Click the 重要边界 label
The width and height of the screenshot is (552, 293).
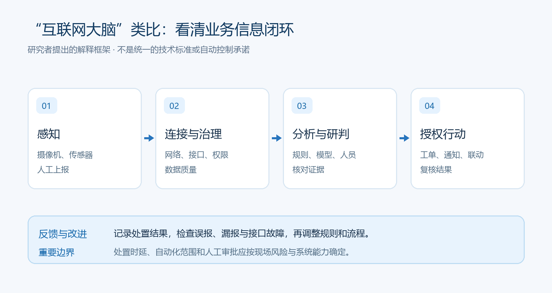pyautogui.click(x=57, y=252)
